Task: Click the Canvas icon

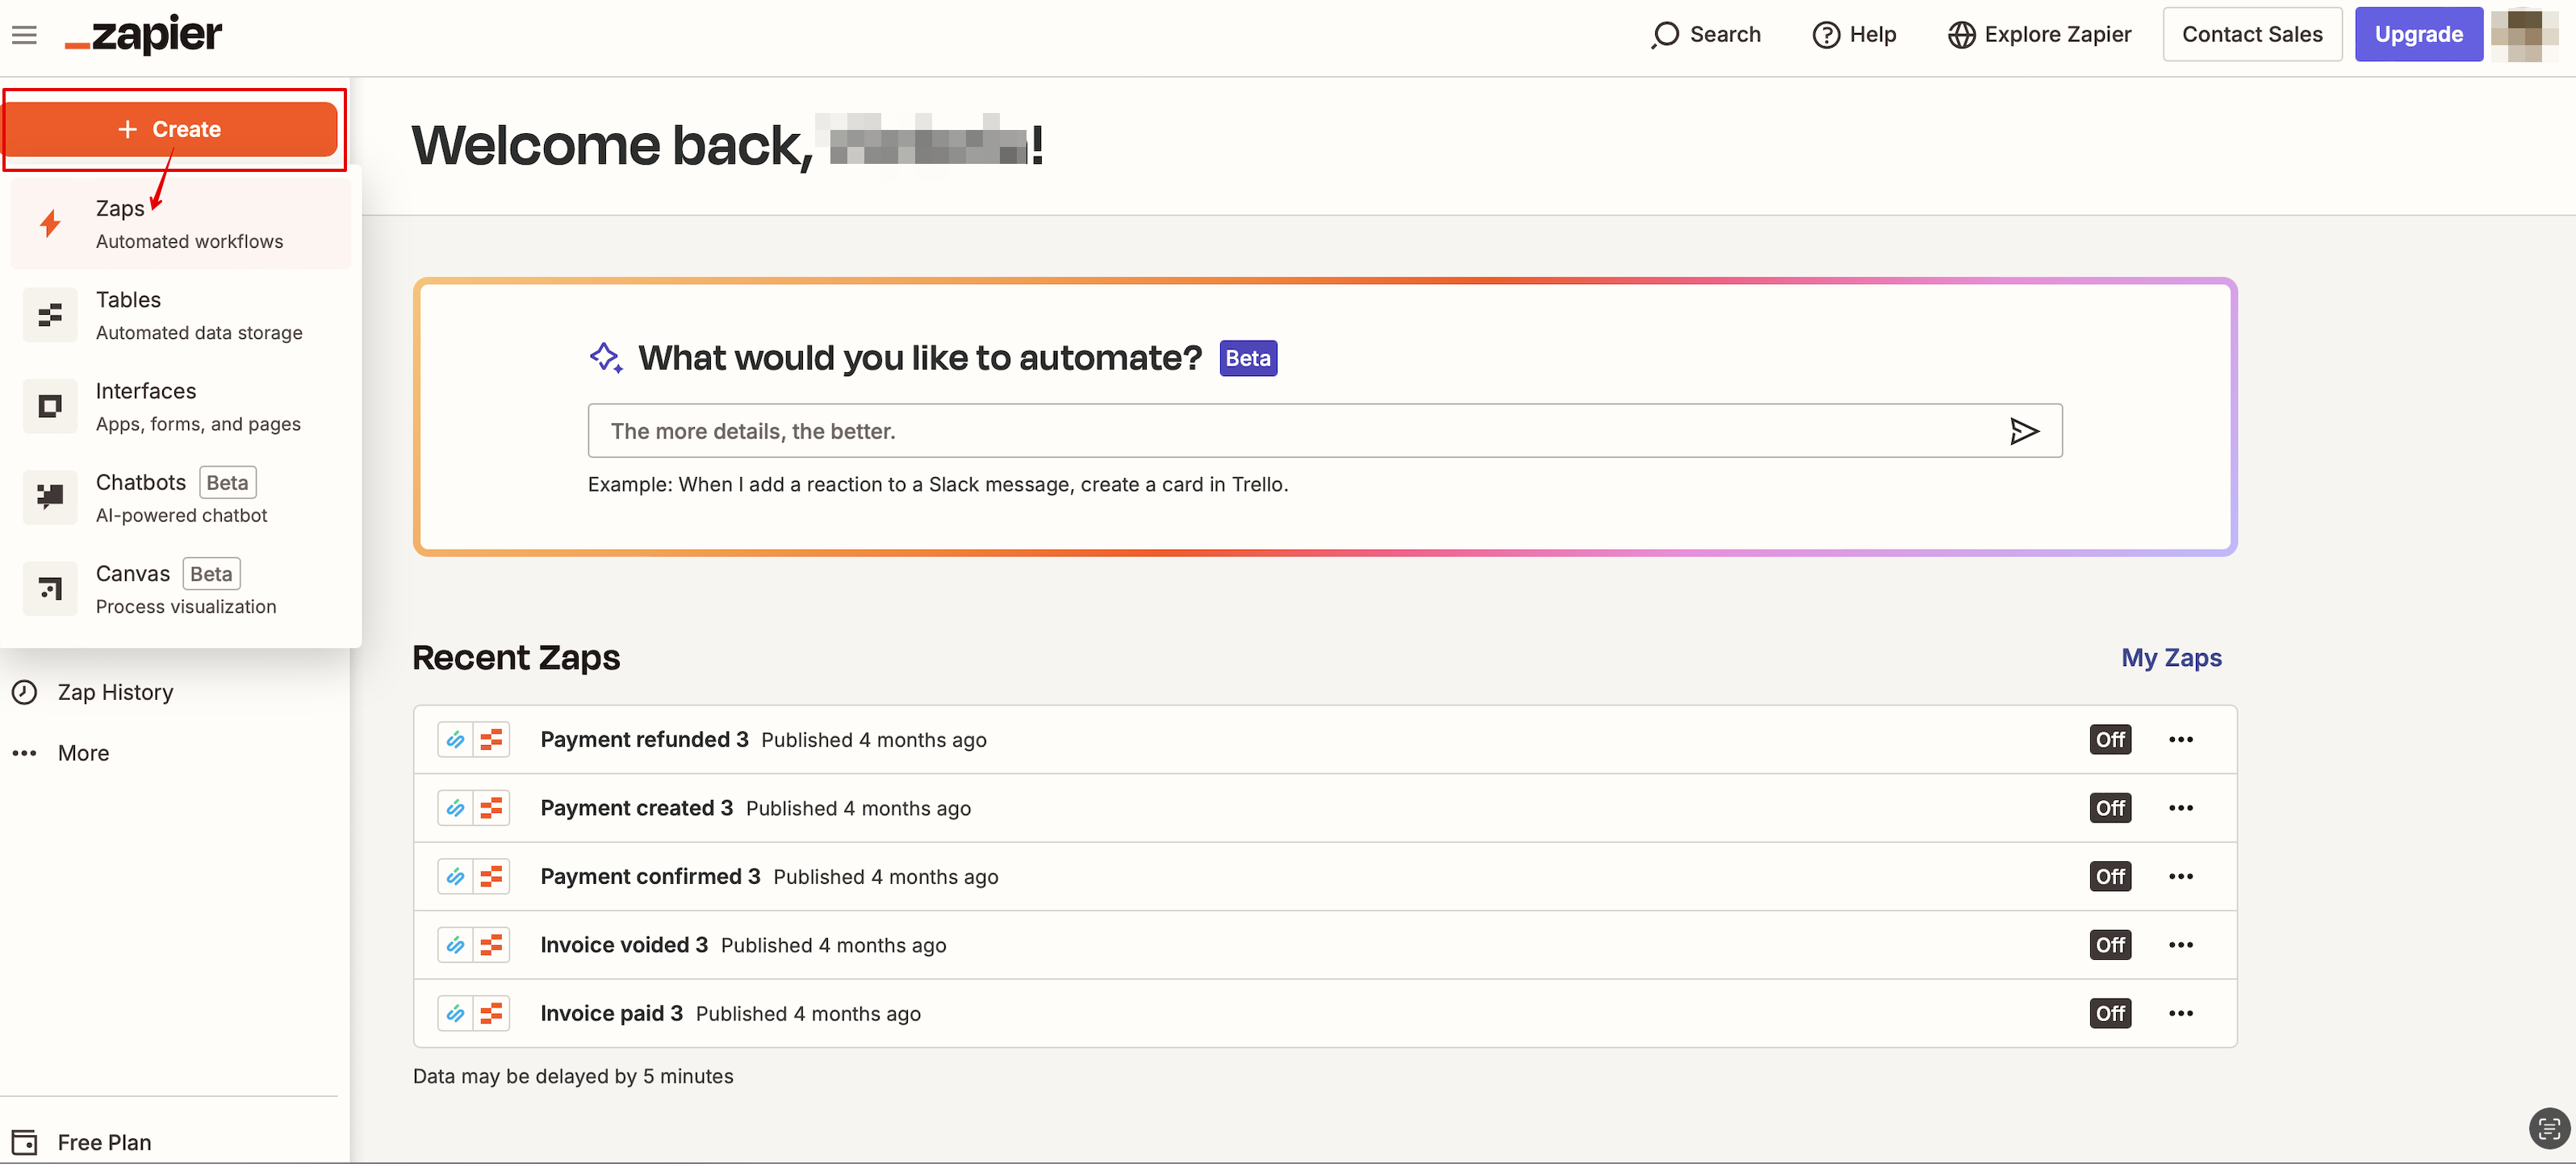Action: (x=50, y=588)
